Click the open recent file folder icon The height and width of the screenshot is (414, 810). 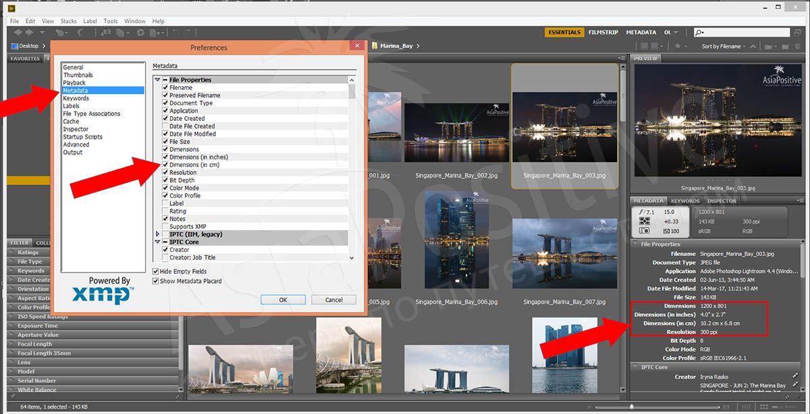[x=771, y=47]
